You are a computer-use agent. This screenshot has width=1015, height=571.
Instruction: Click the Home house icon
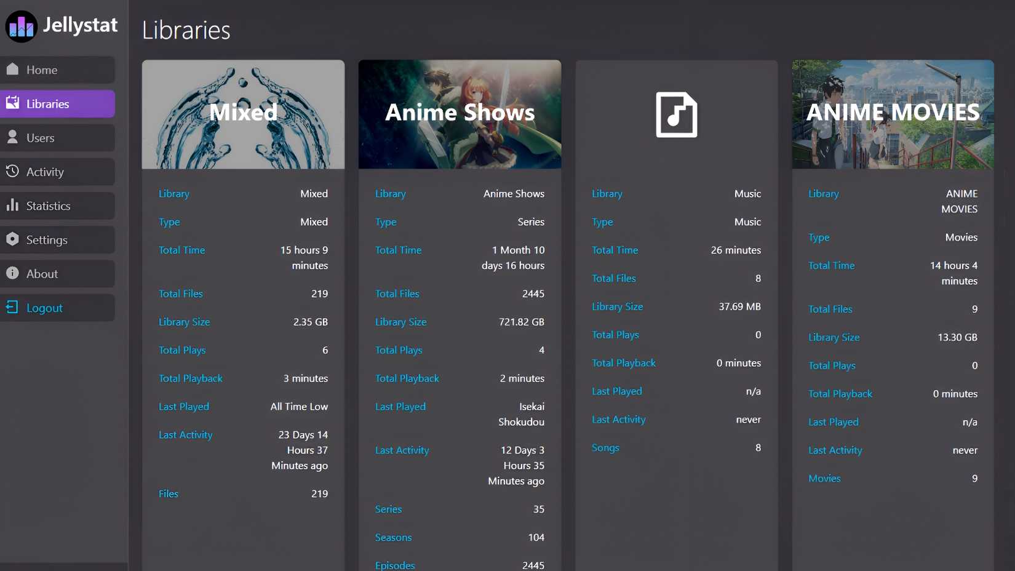[12, 69]
